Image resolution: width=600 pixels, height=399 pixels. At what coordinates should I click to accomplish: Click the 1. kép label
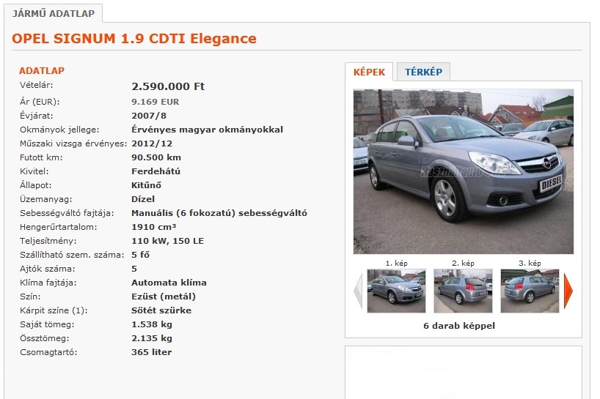pyautogui.click(x=396, y=263)
